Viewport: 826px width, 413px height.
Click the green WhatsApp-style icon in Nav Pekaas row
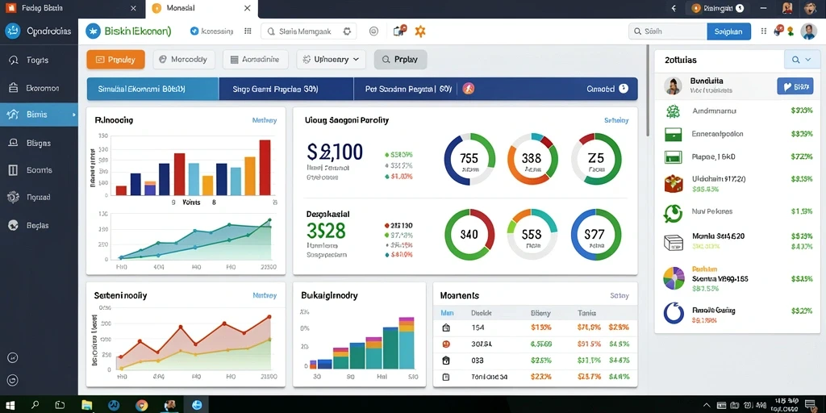pos(673,213)
